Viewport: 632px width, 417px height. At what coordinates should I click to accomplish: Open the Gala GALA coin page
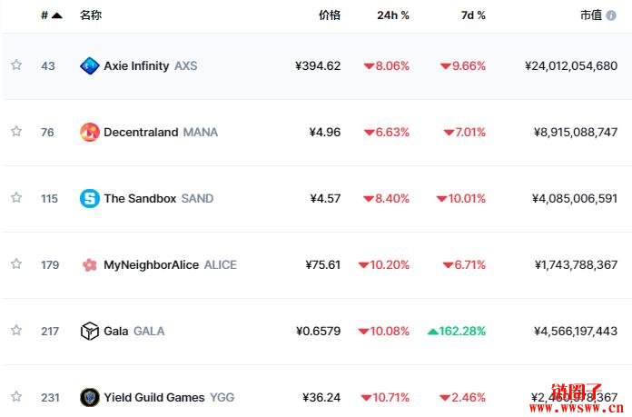tap(134, 331)
